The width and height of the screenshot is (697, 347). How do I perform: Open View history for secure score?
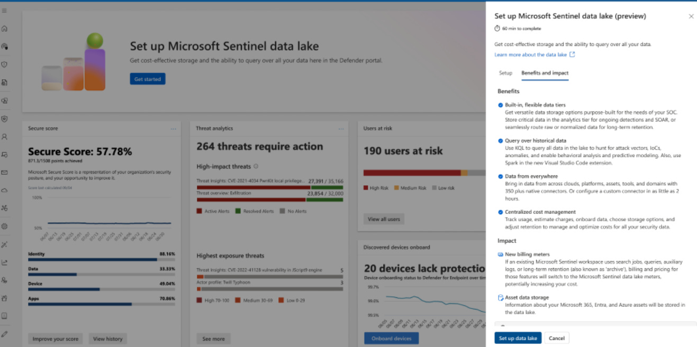tap(107, 339)
